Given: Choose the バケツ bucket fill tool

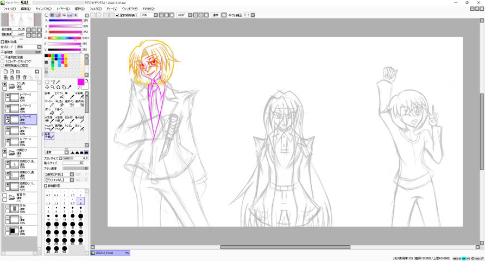Looking at the screenshot, I should (x=49, y=111).
